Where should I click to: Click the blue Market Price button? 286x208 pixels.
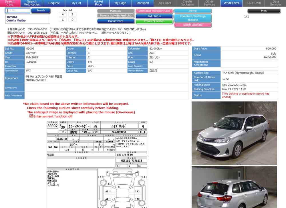(116, 21)
